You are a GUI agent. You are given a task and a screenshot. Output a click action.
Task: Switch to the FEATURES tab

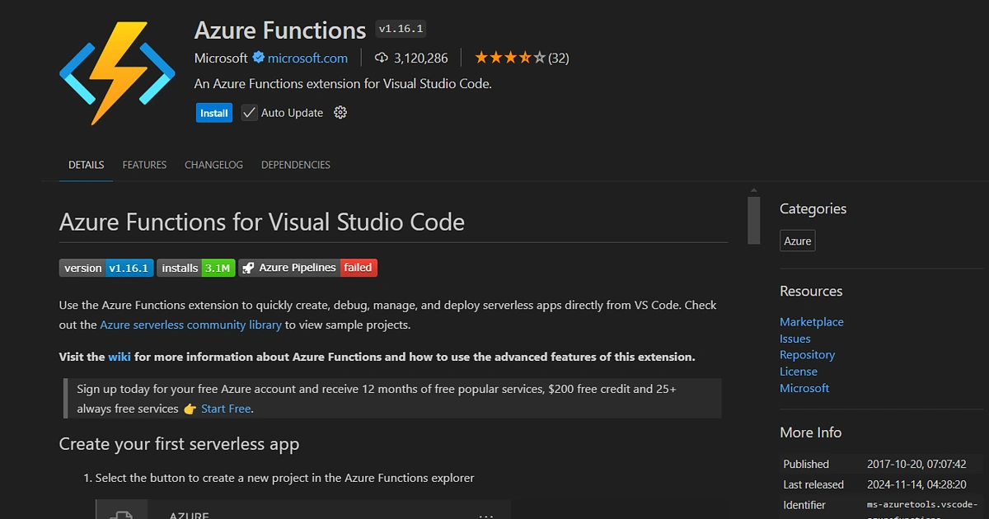click(144, 165)
